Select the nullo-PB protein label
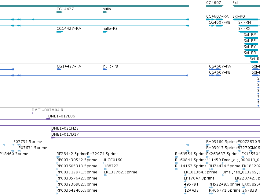Screen dimensions: 260x195 [x=111, y=66]
